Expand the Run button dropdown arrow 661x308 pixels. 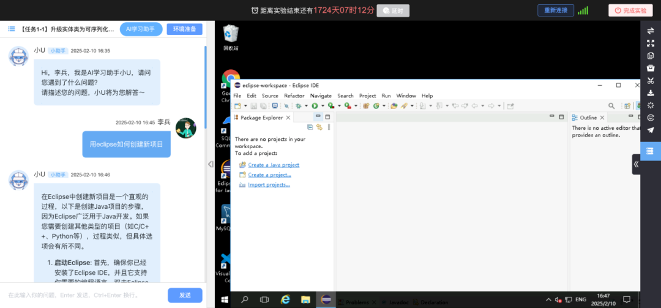[321, 107]
